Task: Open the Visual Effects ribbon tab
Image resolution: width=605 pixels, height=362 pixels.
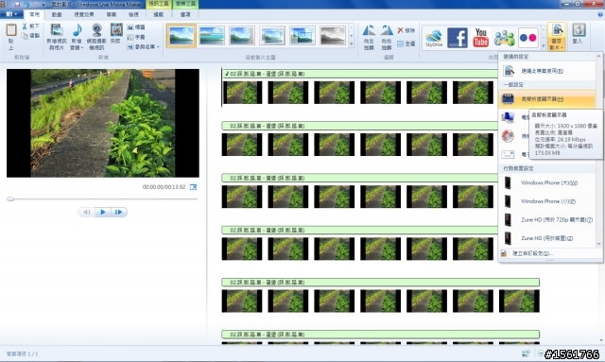Action: (x=84, y=14)
